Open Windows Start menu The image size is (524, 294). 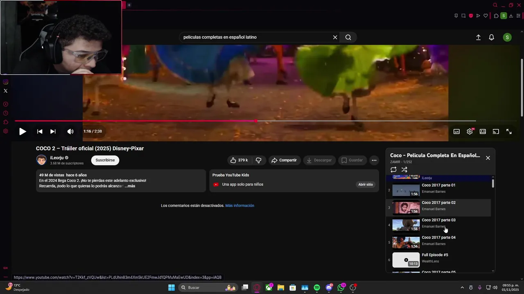171,287
